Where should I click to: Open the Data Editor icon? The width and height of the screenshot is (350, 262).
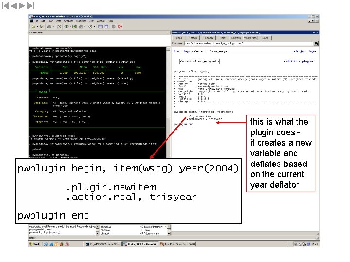[100, 27]
